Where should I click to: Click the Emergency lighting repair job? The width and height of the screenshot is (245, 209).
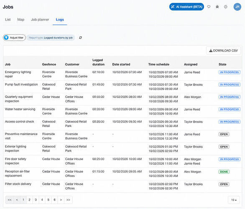18,74
